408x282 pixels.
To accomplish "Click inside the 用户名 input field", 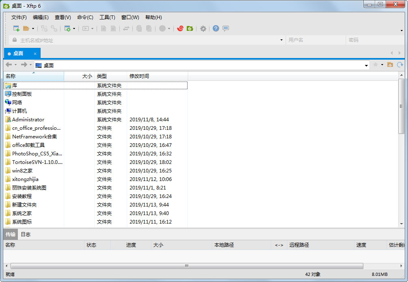I will click(x=315, y=40).
